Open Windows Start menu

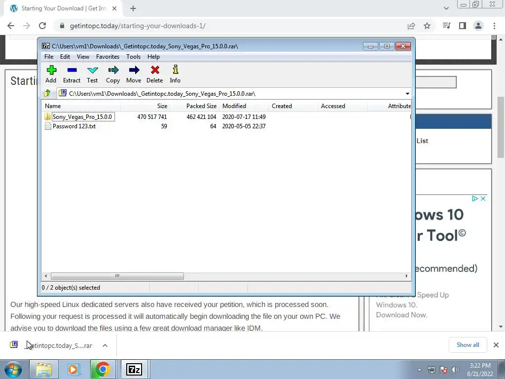click(13, 369)
